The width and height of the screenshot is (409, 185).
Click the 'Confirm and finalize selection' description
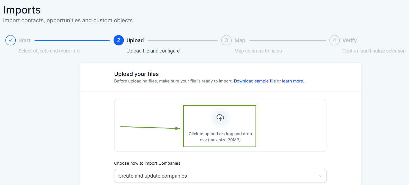pos(374,51)
